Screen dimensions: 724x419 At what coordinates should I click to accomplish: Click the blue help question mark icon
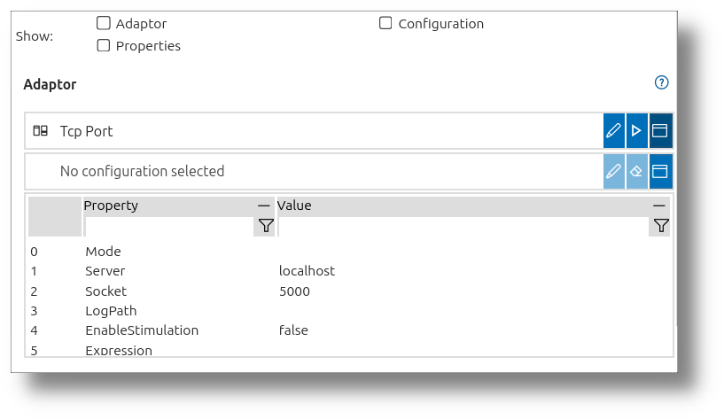[x=661, y=82]
